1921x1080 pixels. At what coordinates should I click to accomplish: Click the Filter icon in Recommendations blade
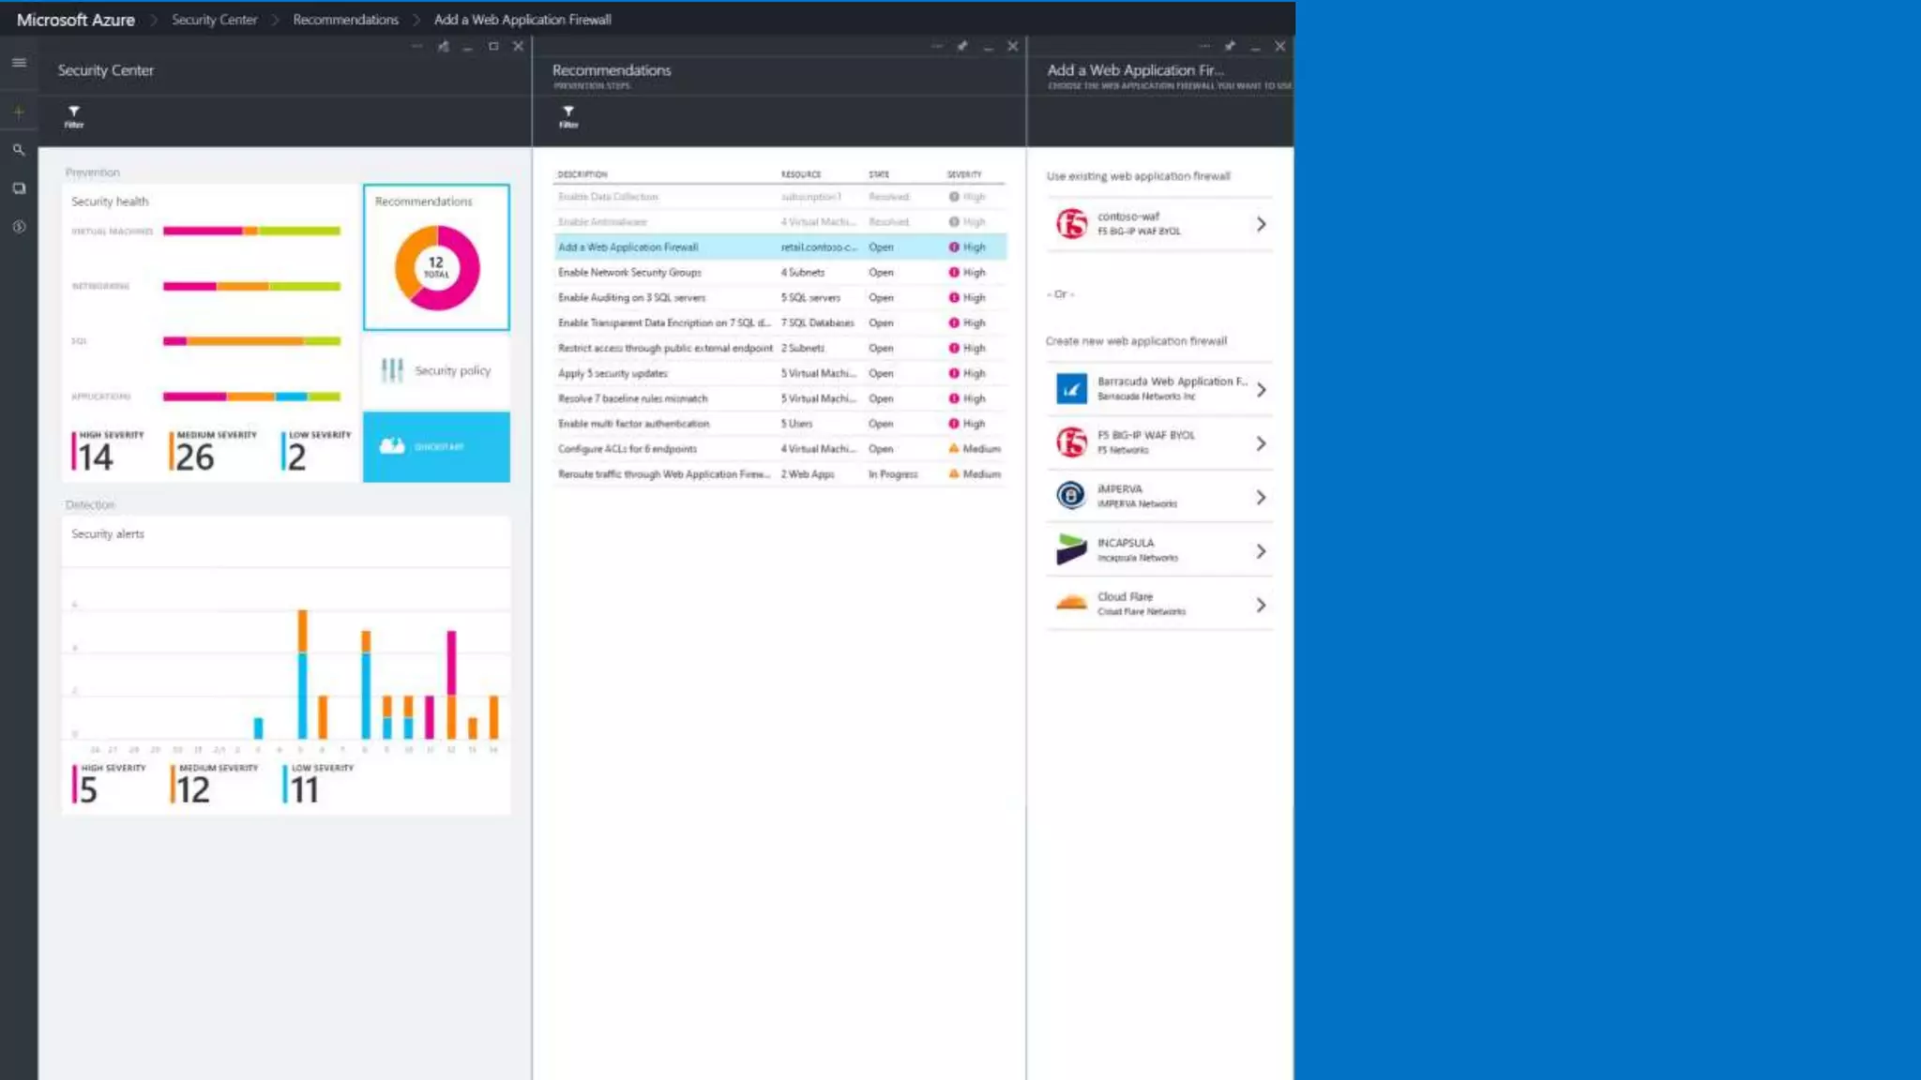pyautogui.click(x=568, y=115)
